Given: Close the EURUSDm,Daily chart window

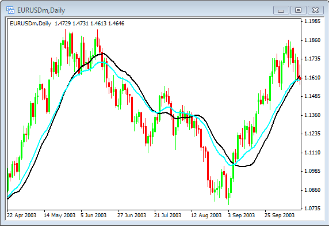Looking at the screenshot, I should [315, 10].
